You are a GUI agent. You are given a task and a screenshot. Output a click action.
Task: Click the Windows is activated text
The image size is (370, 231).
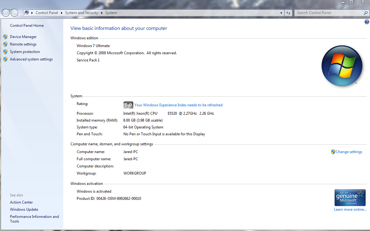(x=94, y=191)
